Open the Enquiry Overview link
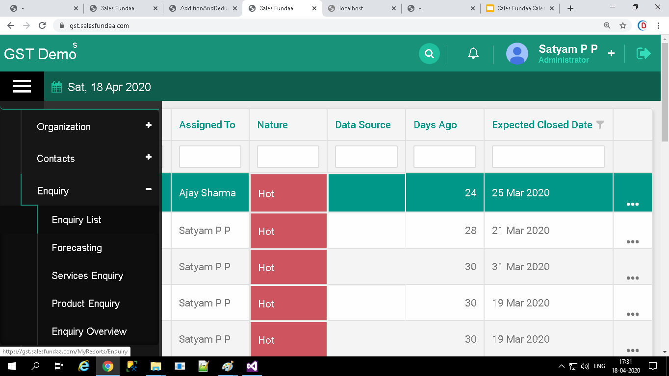The image size is (669, 376). tap(89, 331)
